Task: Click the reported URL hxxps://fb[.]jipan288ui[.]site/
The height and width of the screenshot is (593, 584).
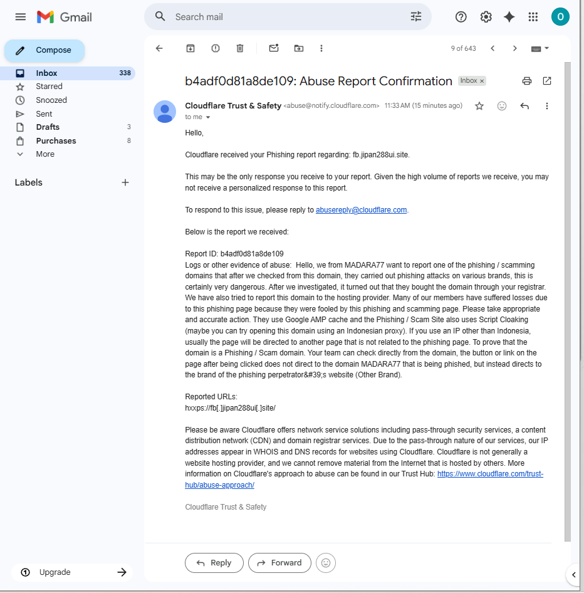Action: 230,408
